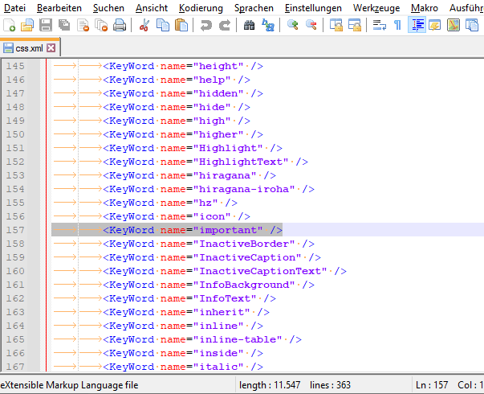
Task: Click the Zoom in magnifier icon
Action: [293, 26]
